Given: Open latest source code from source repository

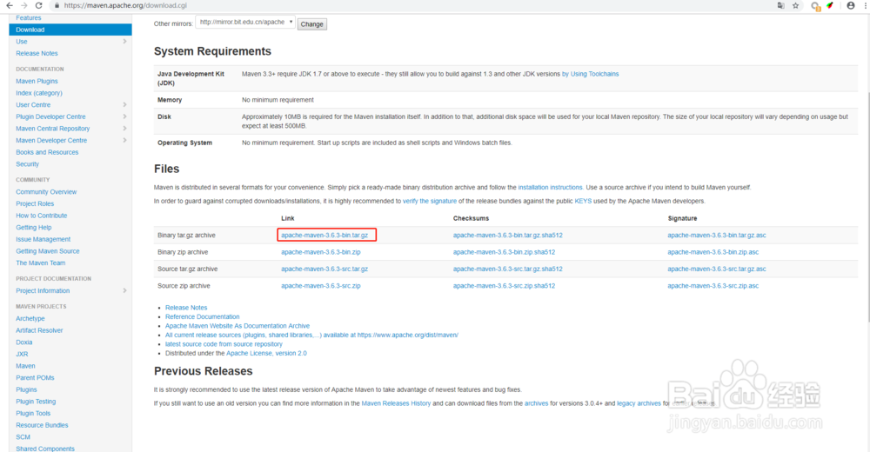Looking at the screenshot, I should 224,344.
